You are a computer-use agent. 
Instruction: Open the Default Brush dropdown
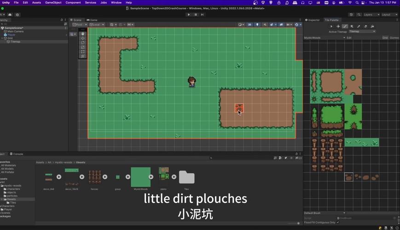325,213
